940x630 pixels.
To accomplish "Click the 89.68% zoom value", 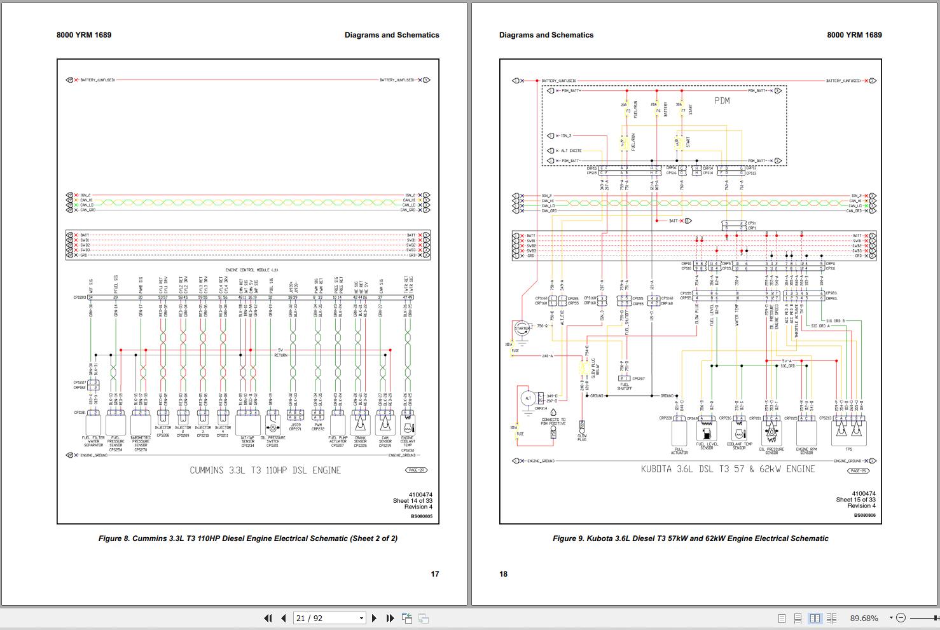I will click(x=864, y=618).
